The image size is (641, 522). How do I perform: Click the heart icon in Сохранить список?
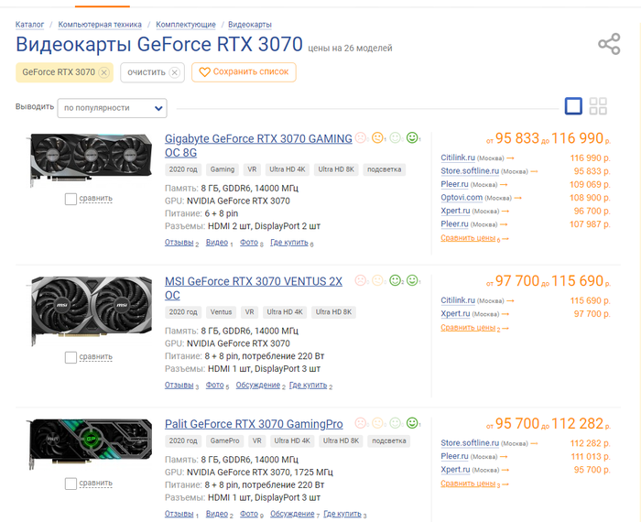point(204,72)
